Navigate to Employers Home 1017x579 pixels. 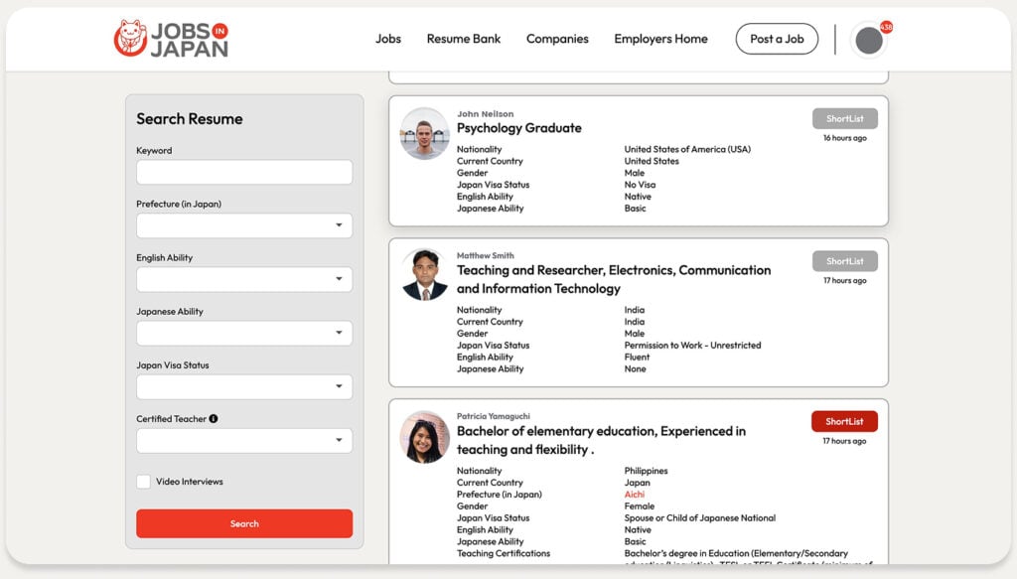click(x=660, y=39)
